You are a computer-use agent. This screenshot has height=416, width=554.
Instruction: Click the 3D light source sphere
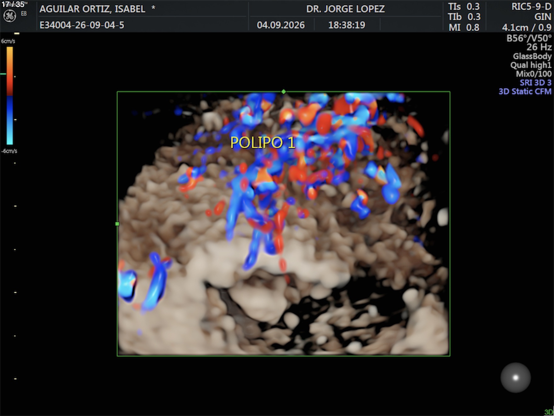[x=515, y=378]
